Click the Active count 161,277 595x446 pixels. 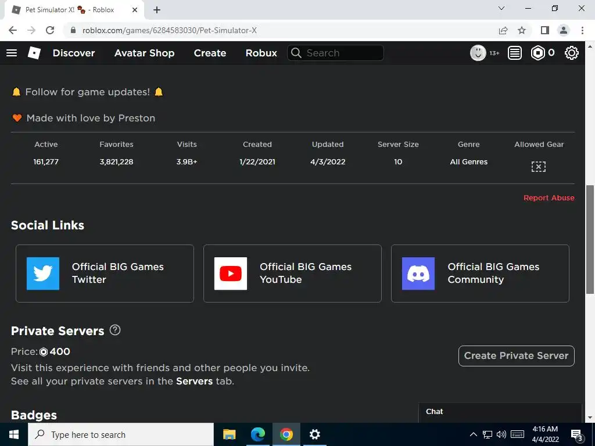46,162
